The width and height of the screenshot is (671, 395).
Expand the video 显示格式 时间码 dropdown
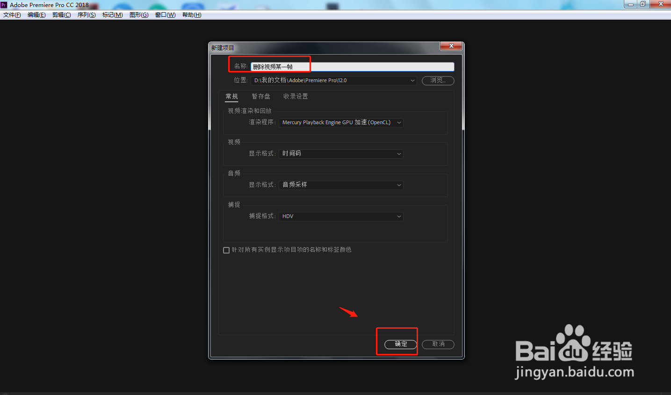pos(341,154)
